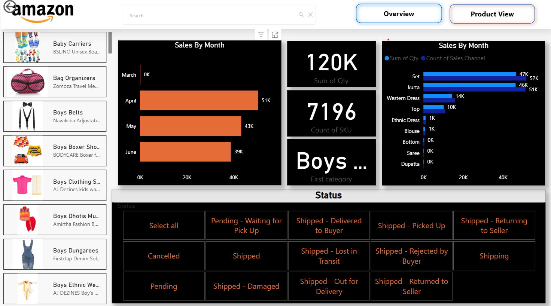This screenshot has width=551, height=306.
Task: Click the Boys Belts suspenders image
Action: point(28,116)
